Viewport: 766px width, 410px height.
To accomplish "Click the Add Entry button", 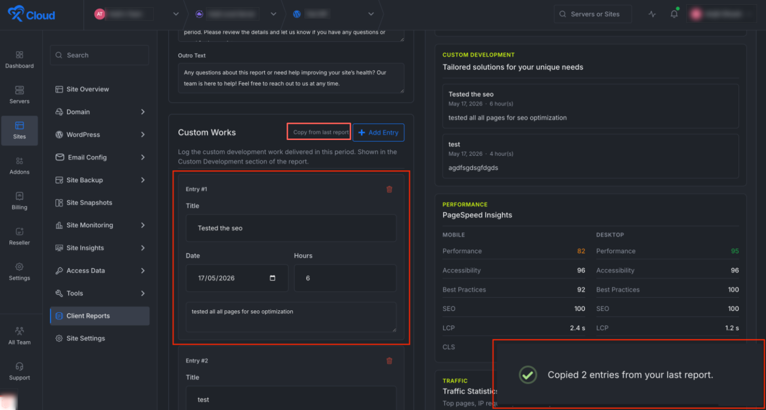I will 378,132.
